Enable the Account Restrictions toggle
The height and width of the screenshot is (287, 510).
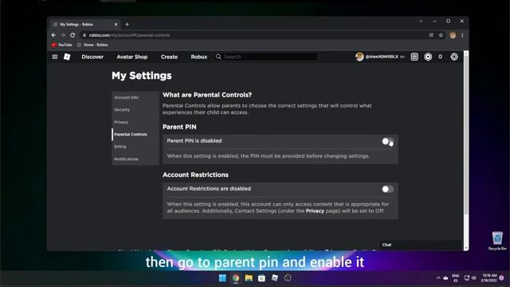pos(387,189)
